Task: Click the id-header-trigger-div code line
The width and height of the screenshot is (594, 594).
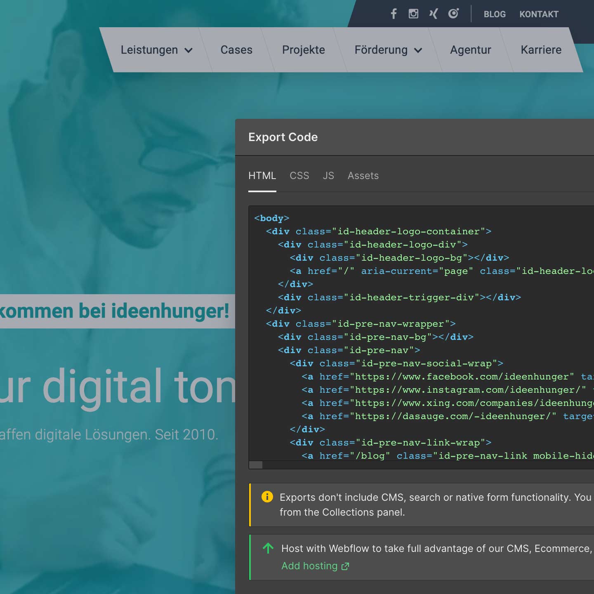Action: [399, 297]
